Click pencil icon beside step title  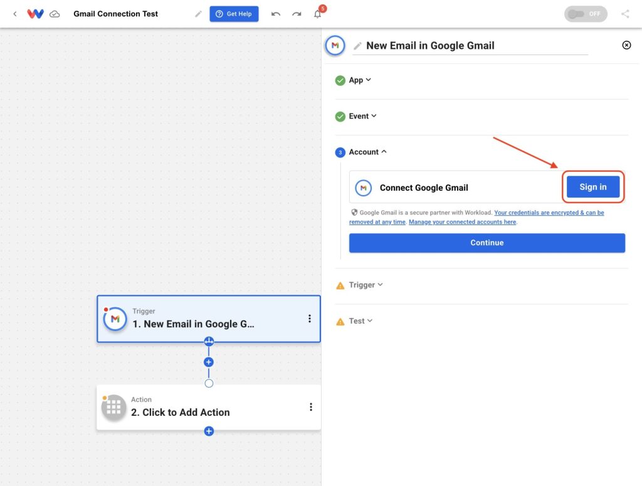tap(357, 46)
